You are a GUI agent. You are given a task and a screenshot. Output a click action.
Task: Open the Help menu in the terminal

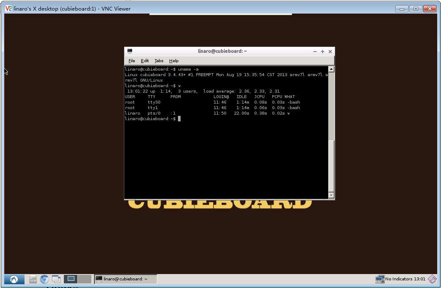click(x=174, y=61)
